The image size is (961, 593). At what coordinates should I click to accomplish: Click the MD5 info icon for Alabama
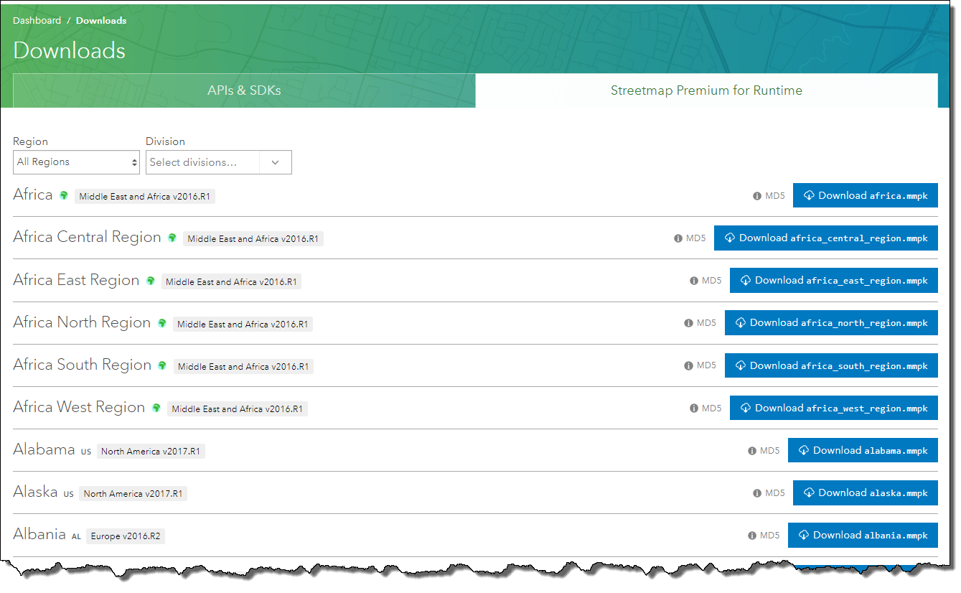(751, 451)
